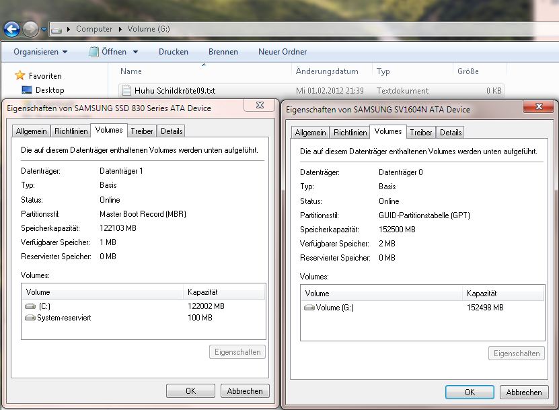The image size is (559, 410).
Task: Click Neuer Ordner in the toolbar
Action: (283, 52)
